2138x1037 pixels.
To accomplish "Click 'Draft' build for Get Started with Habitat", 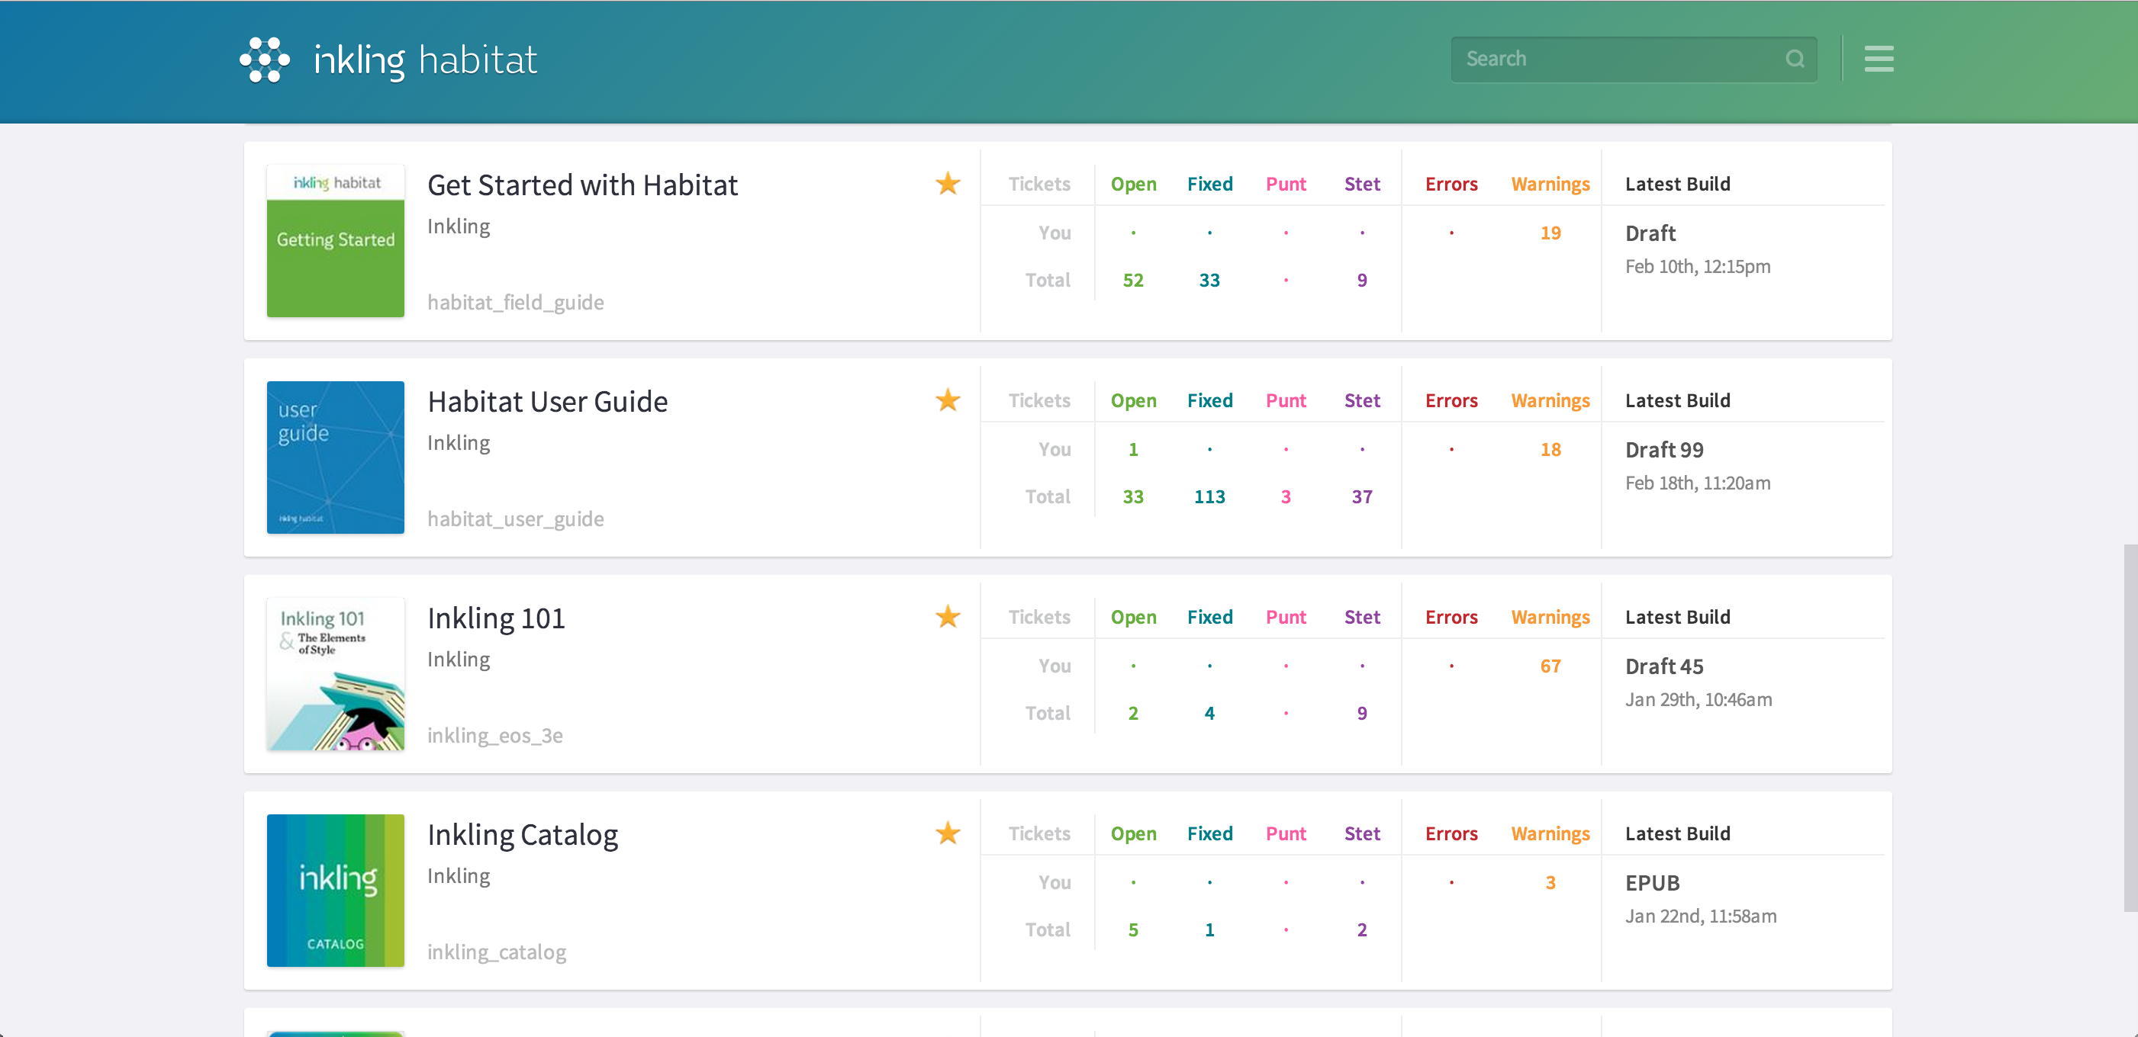I will (x=1650, y=233).
